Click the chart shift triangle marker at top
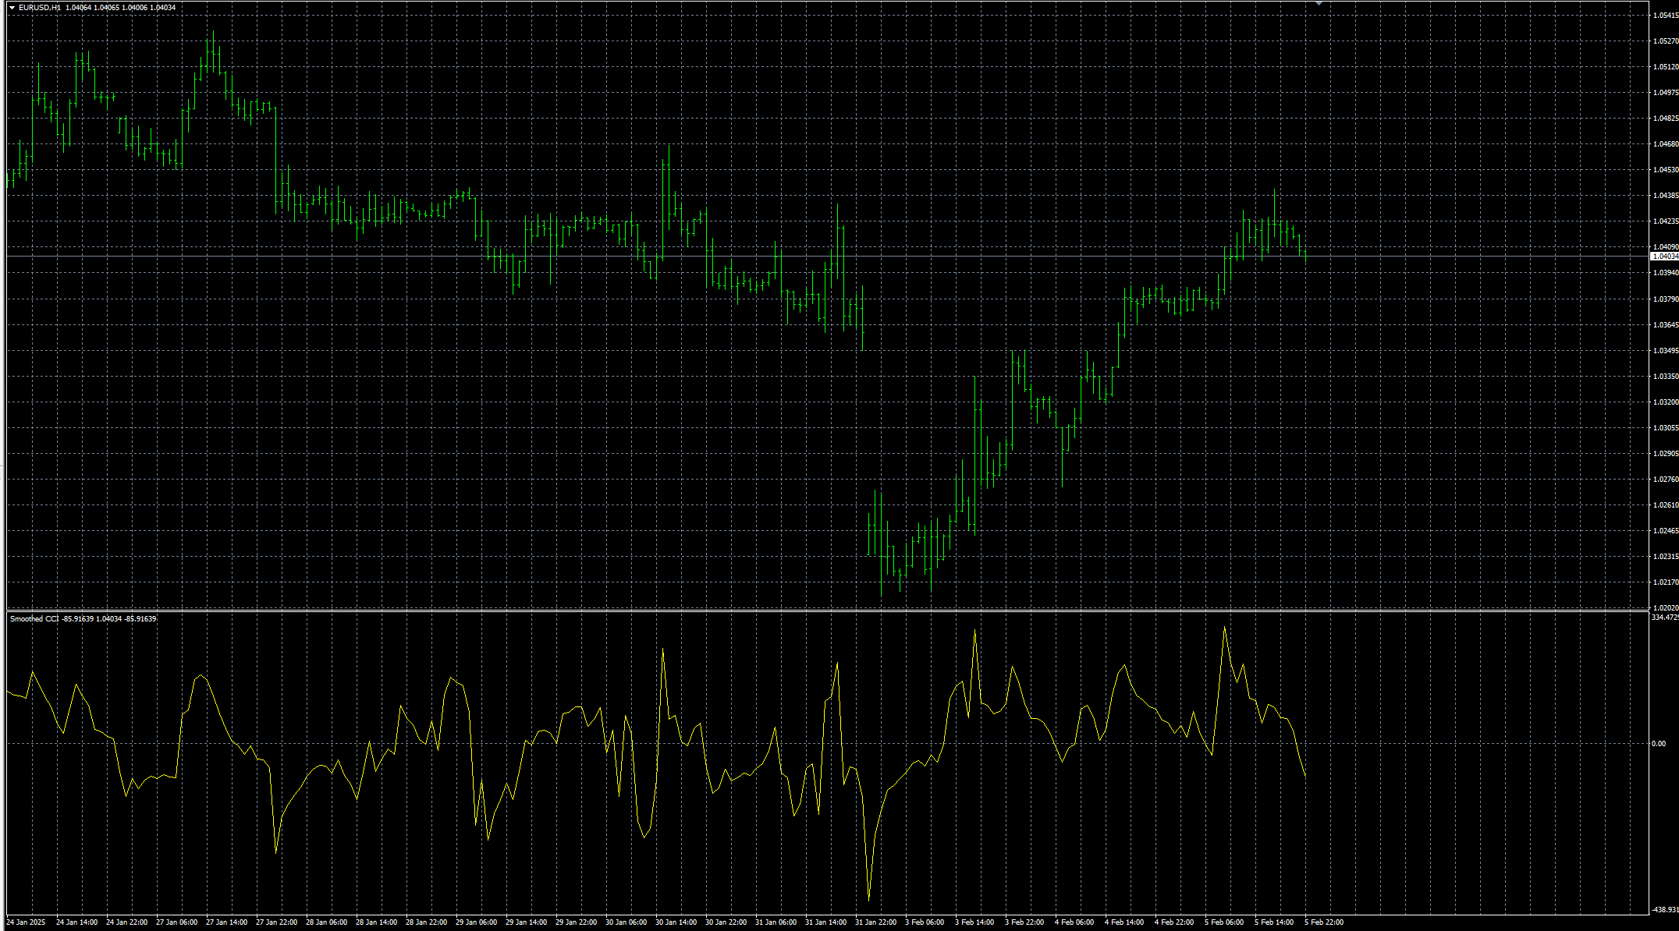Viewport: 1679px width, 931px height. 1319,3
